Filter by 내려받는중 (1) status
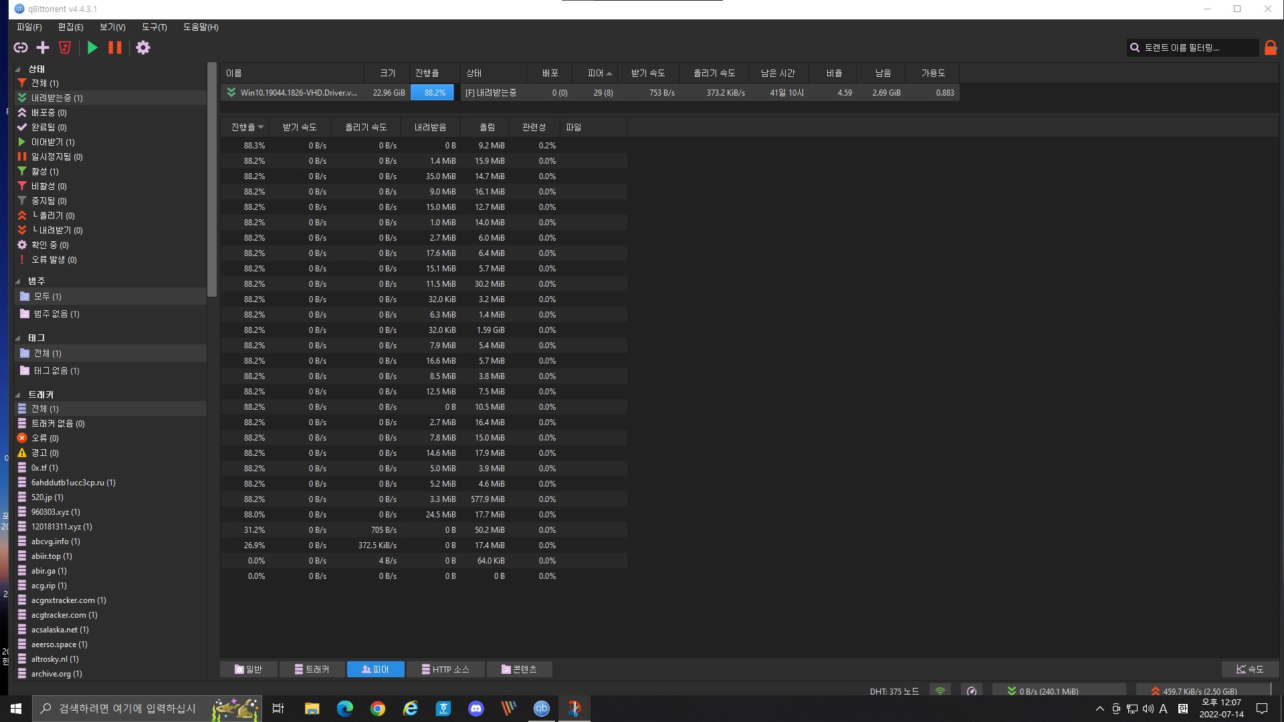Screen dimensions: 1284x722 [x=110, y=98]
